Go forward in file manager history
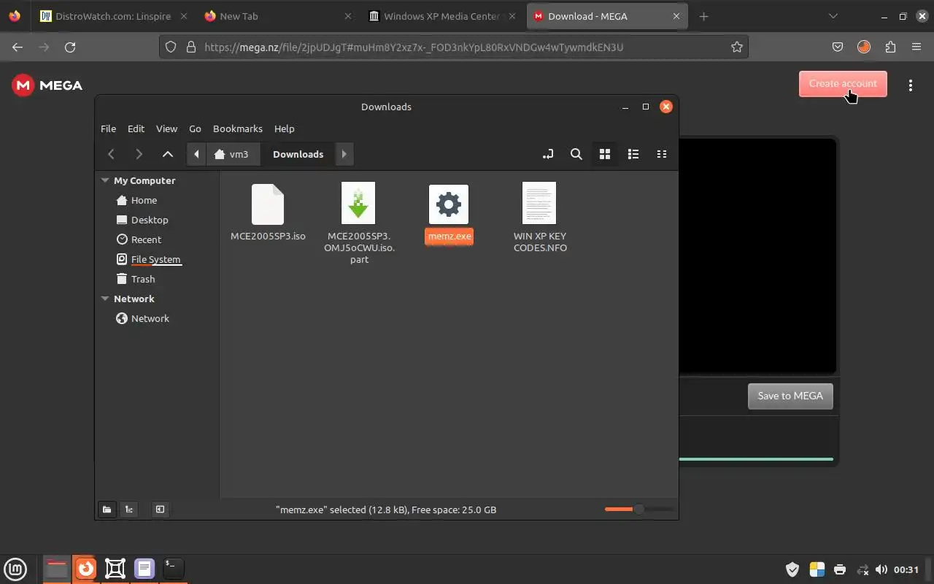Viewport: 934px width, 584px height. click(x=139, y=154)
